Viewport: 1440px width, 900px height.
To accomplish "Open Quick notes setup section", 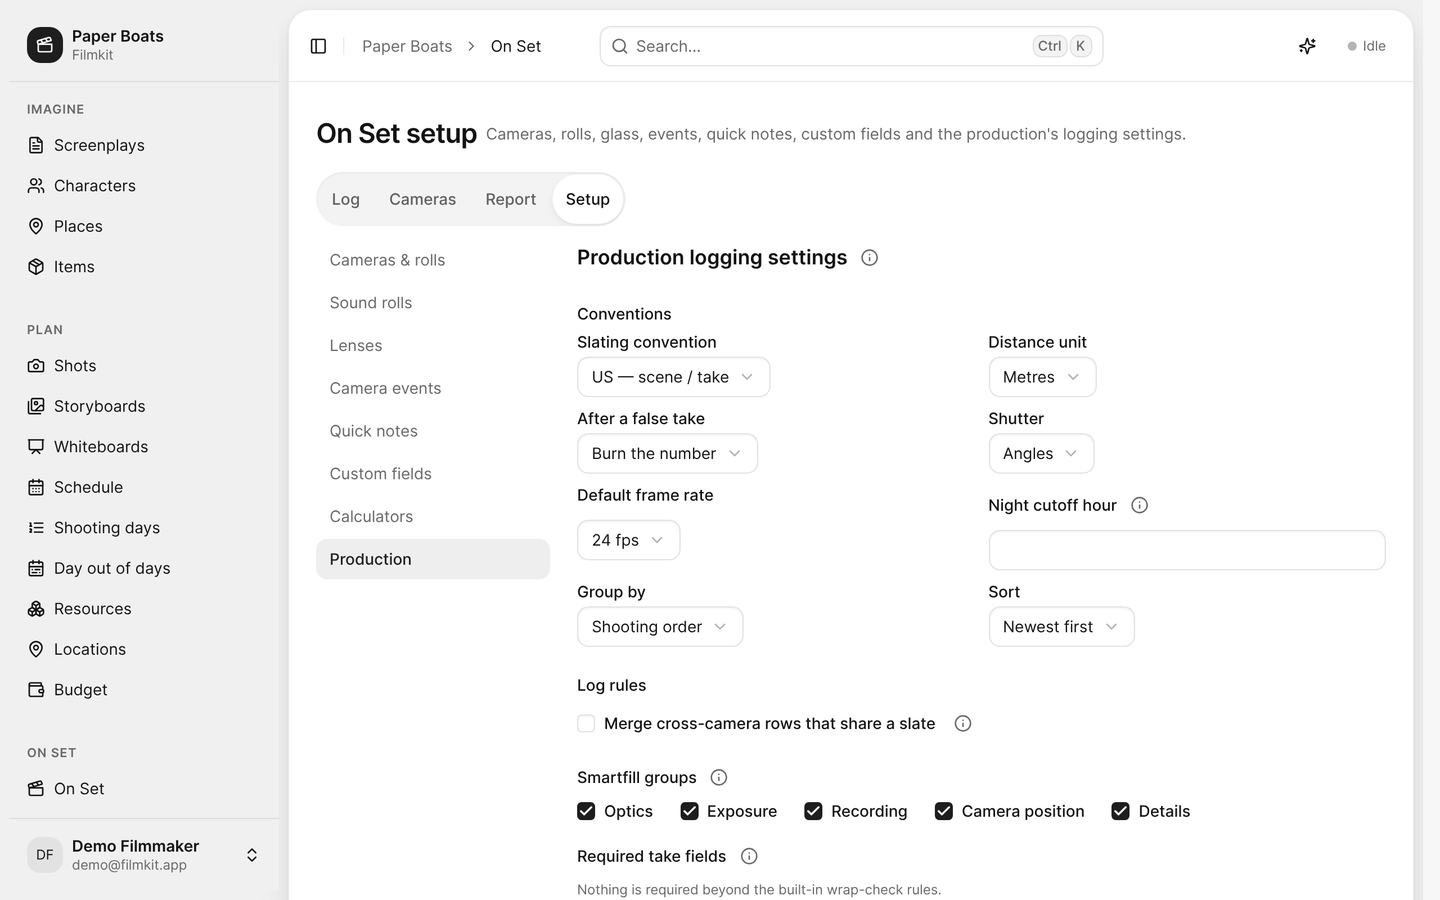I will coord(433,431).
